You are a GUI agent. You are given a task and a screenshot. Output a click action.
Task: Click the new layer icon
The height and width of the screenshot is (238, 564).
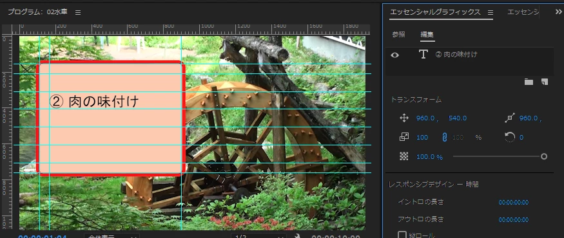click(x=545, y=82)
